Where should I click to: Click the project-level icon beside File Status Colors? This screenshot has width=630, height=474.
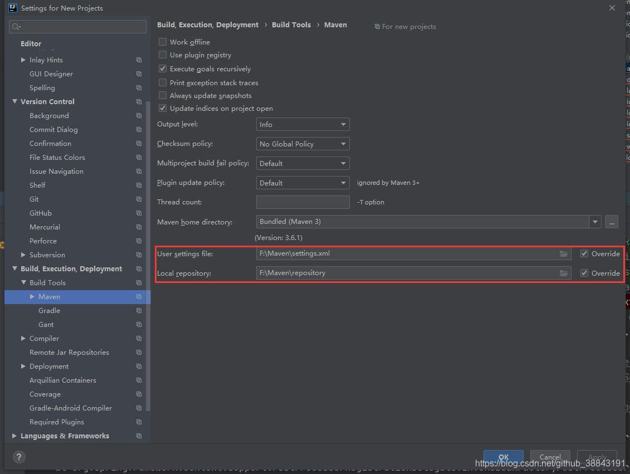pyautogui.click(x=139, y=158)
